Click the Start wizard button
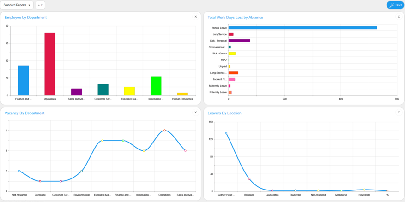 395,5
